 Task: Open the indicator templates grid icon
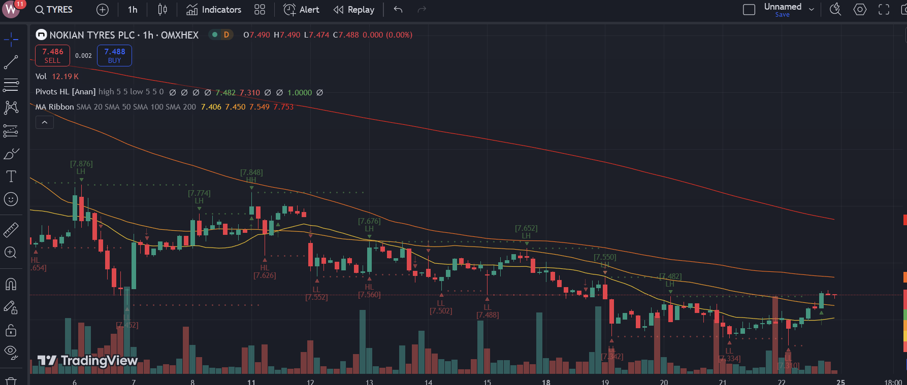[260, 10]
